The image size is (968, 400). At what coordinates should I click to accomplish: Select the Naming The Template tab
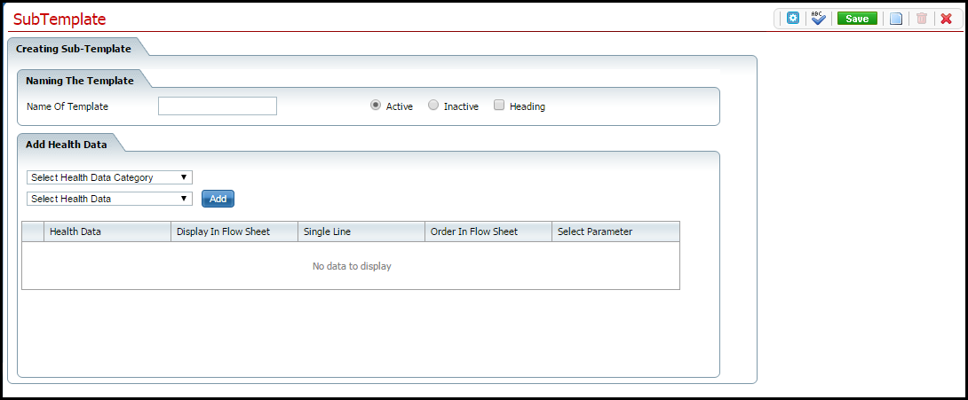(80, 81)
